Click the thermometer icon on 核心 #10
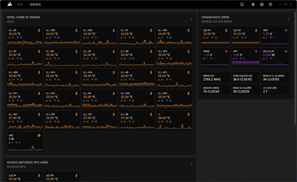Screen dimensions: 297x182 [x=151, y=93]
